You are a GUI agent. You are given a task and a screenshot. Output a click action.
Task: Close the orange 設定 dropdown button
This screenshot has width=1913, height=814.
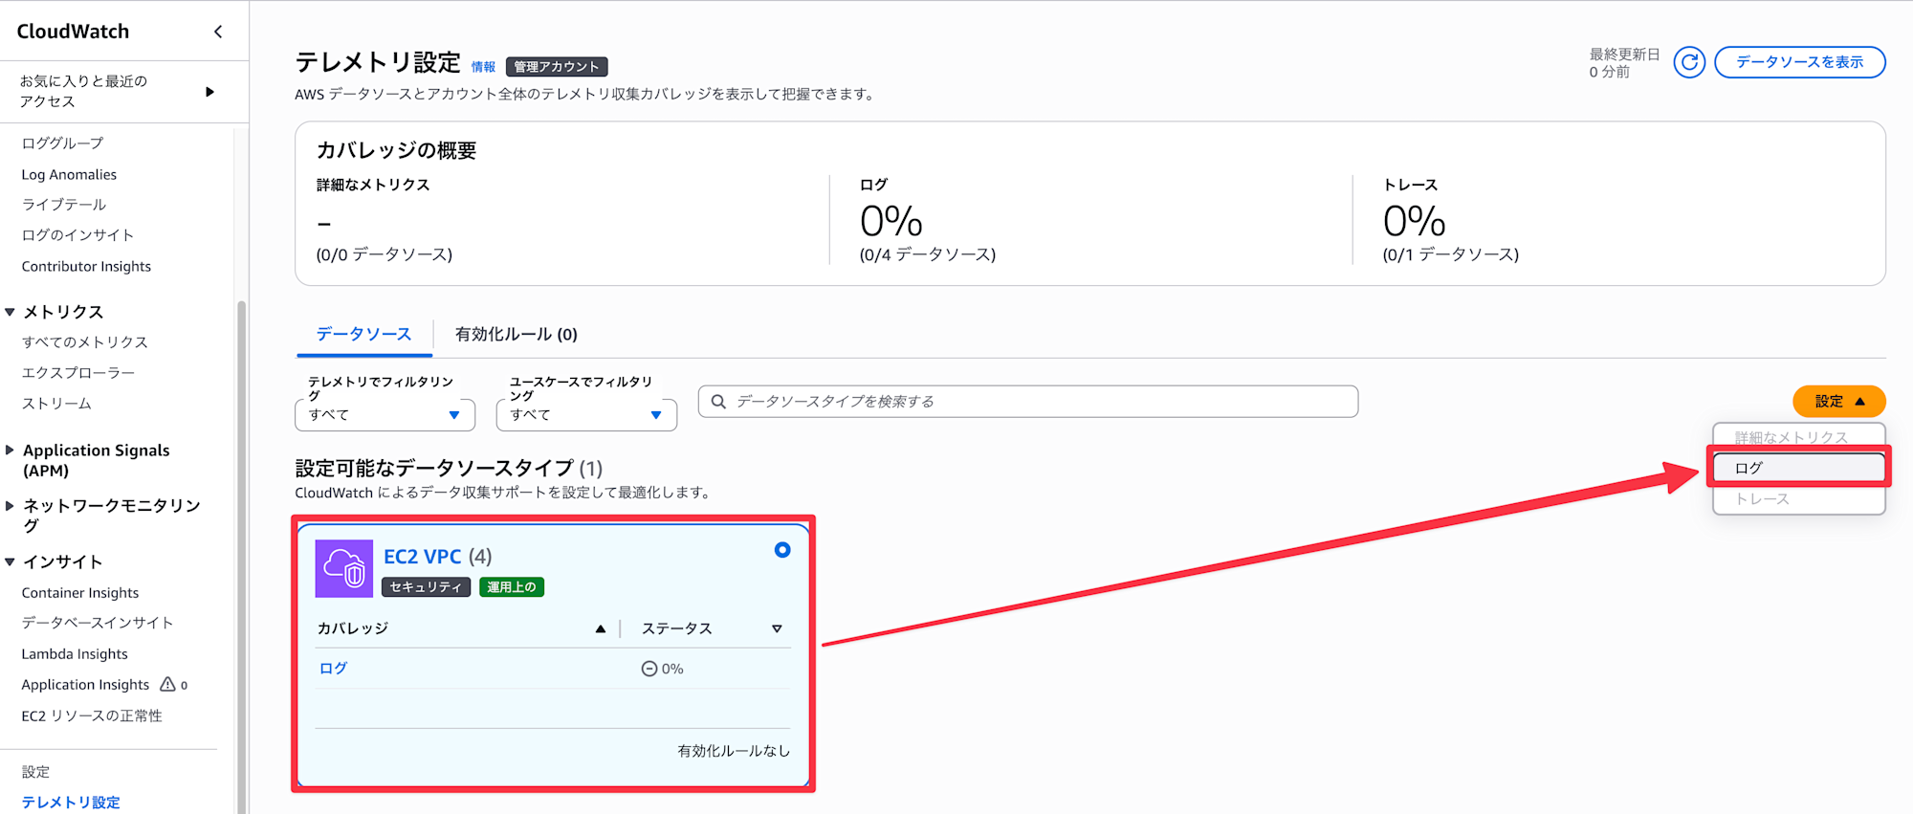point(1838,402)
